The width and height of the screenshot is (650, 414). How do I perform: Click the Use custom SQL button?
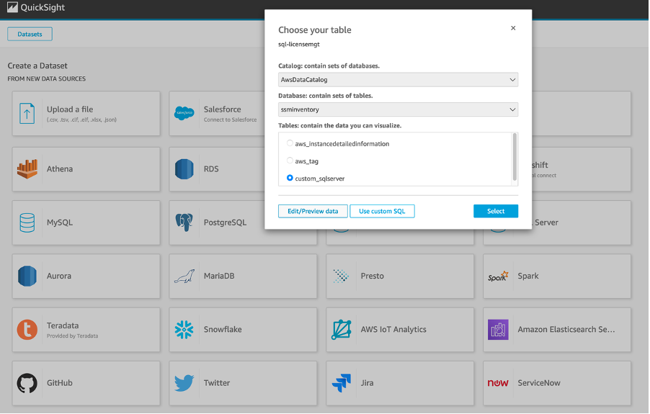pos(382,211)
